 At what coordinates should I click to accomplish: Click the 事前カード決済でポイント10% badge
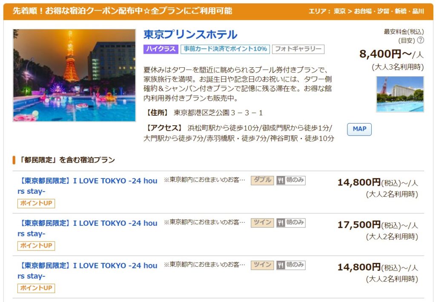pyautogui.click(x=225, y=49)
